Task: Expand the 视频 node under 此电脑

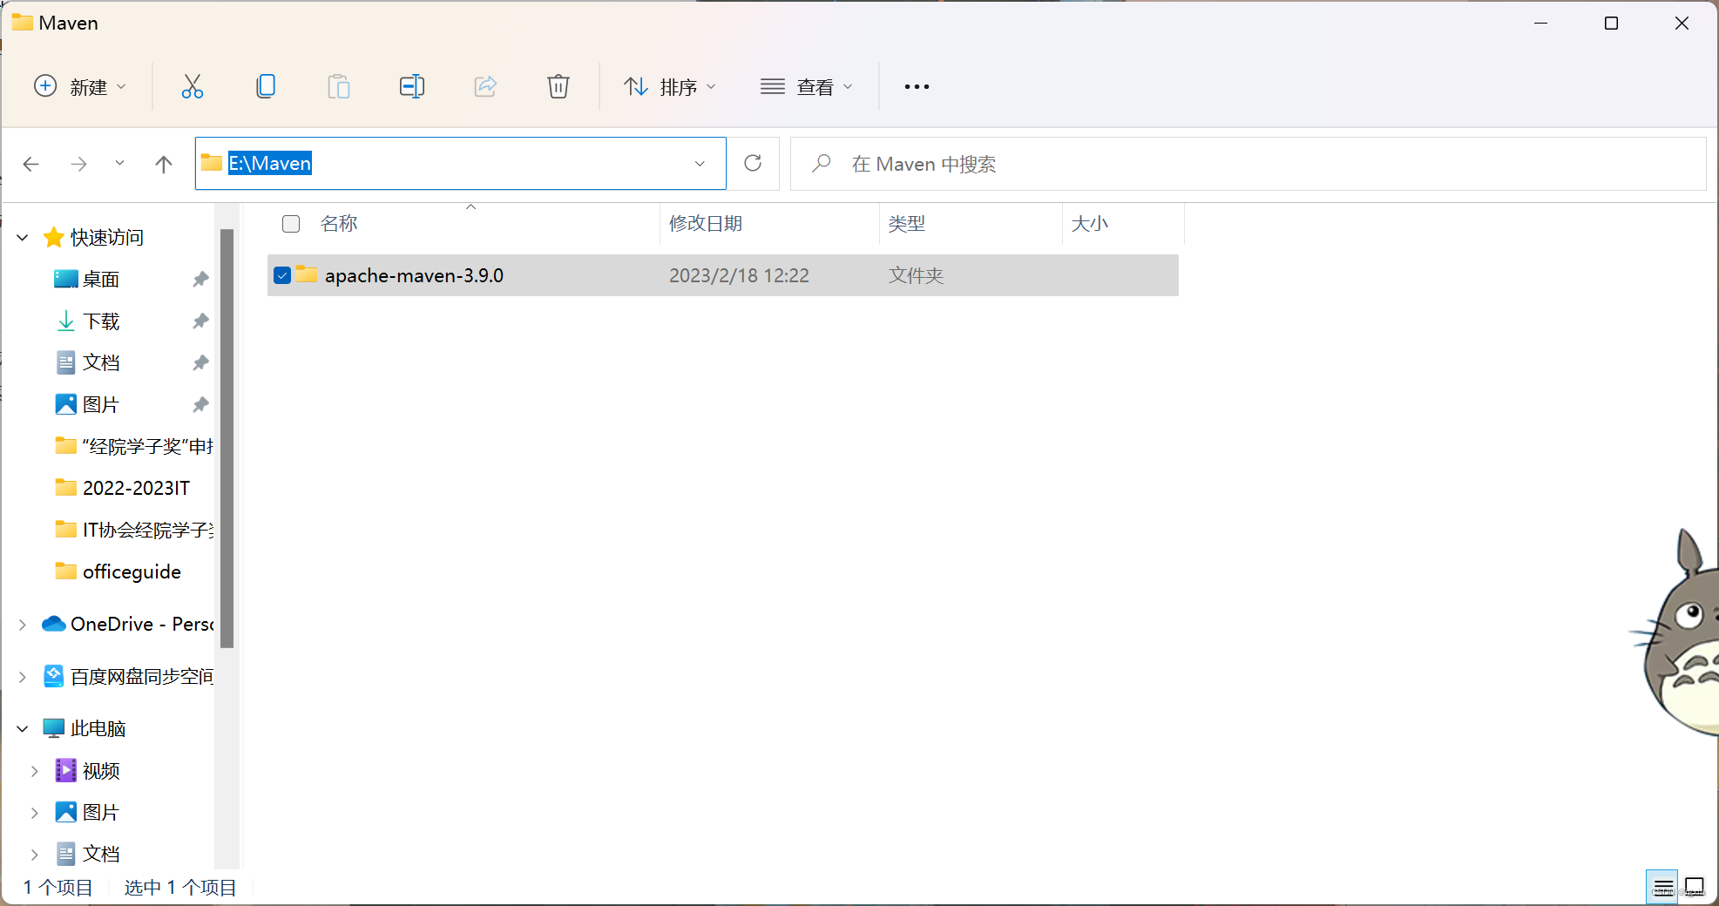Action: point(35,771)
